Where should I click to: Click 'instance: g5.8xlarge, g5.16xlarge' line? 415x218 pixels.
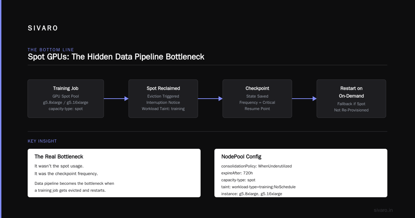click(252, 194)
